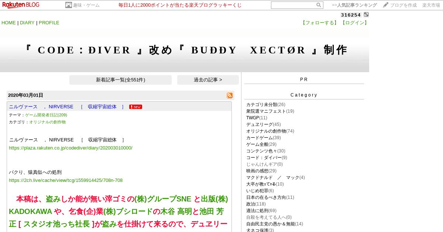The width and height of the screenshot is (443, 232).
Task: Open the RSS feed icon
Action: 230,95
